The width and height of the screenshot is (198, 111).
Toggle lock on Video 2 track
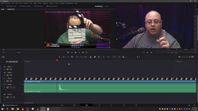4,75
